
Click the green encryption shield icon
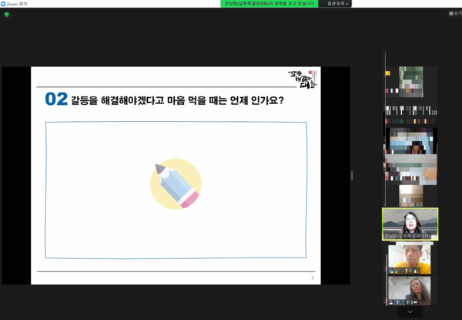(6, 14)
